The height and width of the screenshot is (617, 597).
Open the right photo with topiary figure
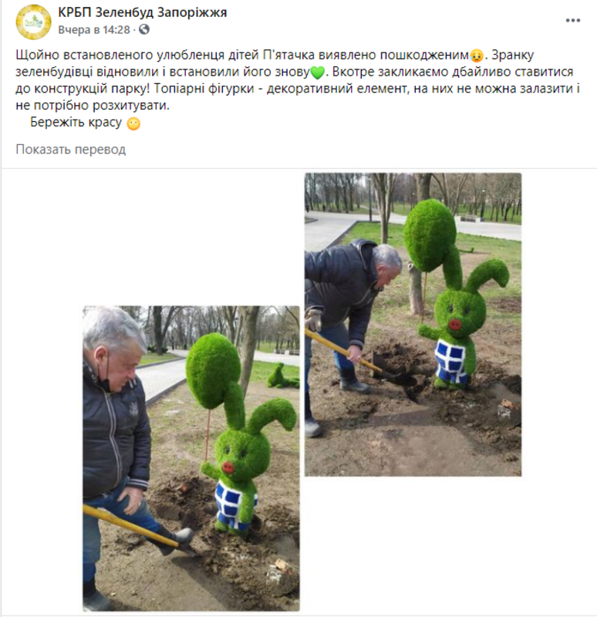pyautogui.click(x=413, y=325)
